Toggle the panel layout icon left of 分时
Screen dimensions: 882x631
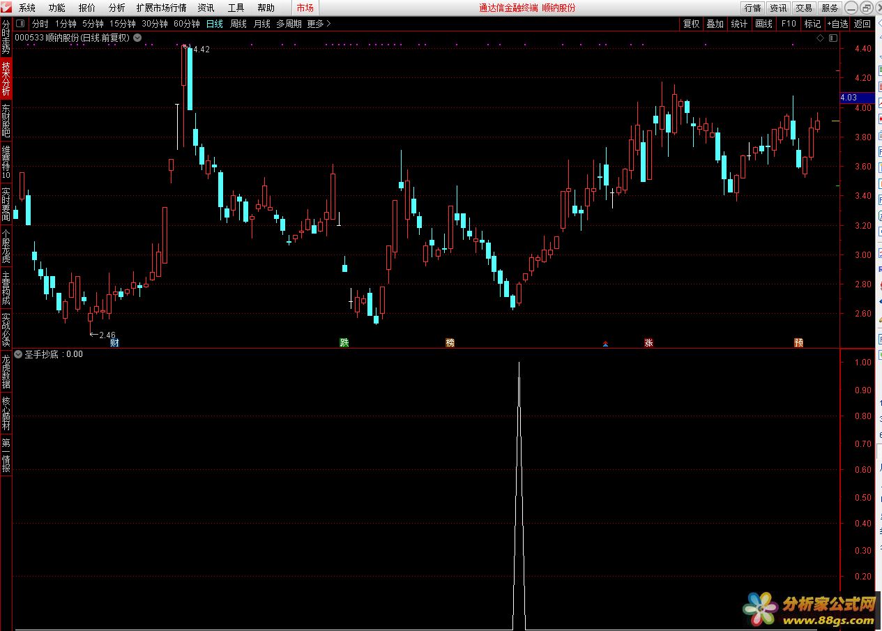pos(20,24)
